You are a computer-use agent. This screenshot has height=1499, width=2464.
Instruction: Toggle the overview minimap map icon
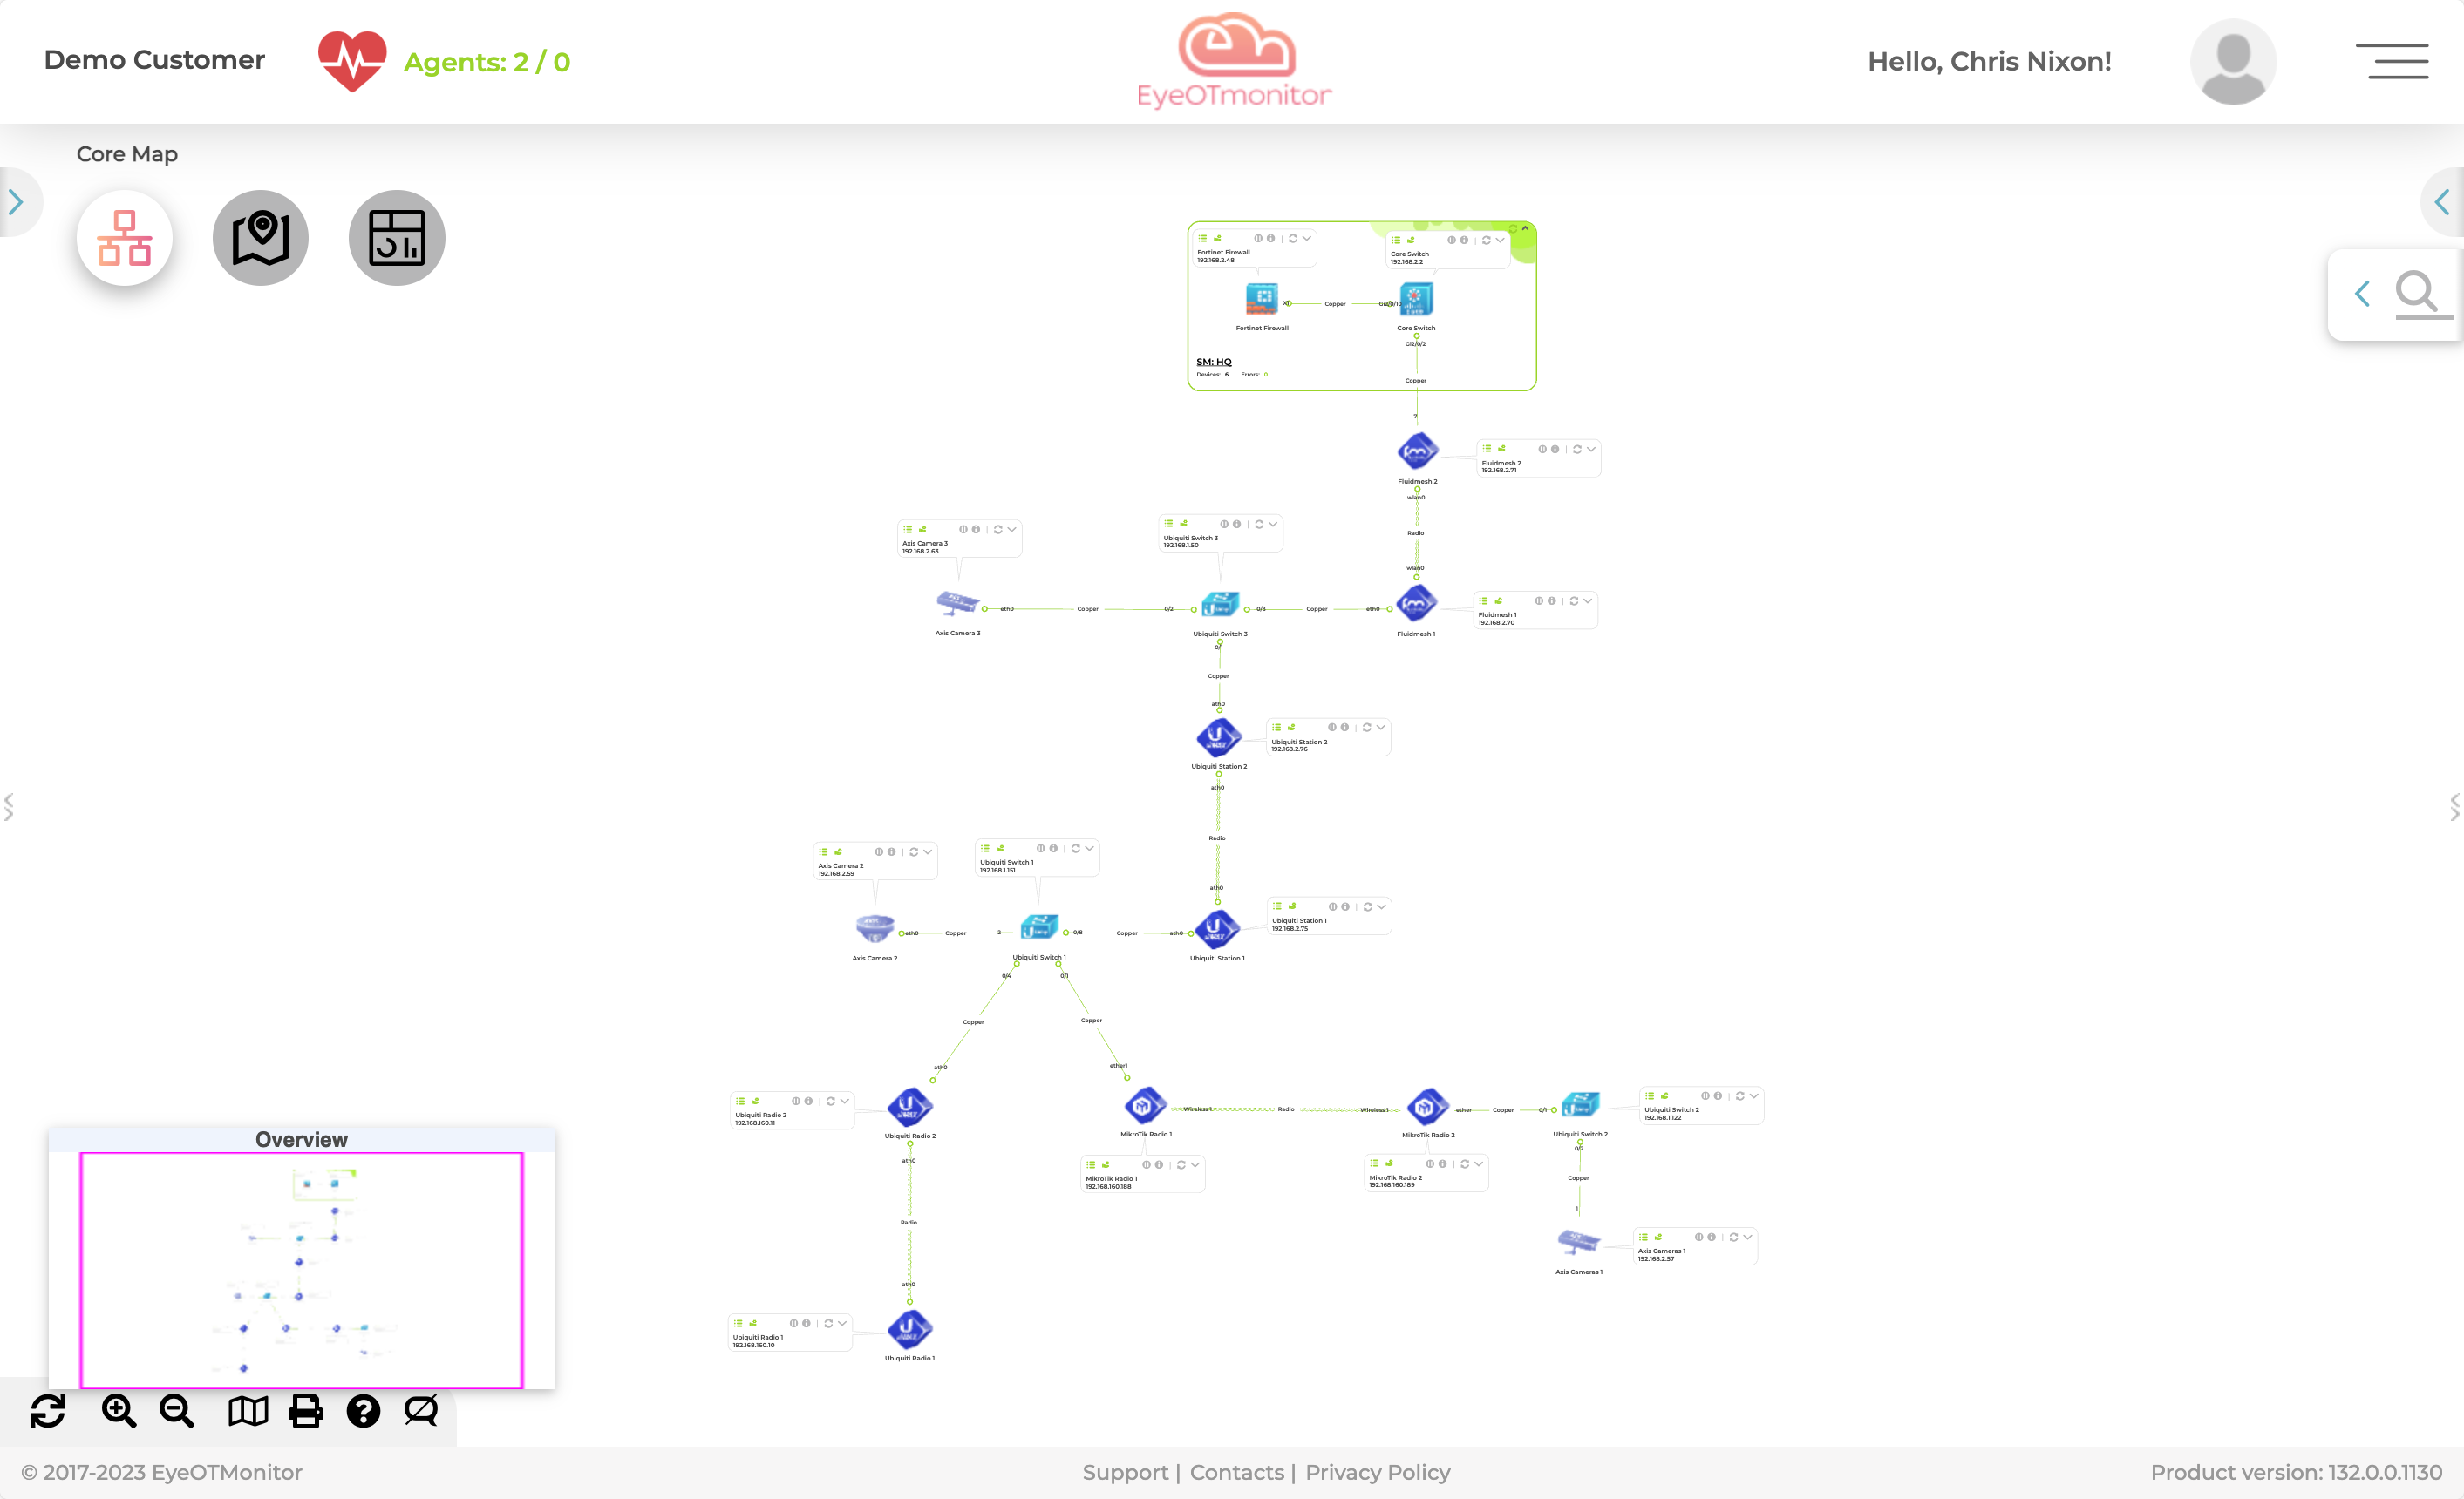(248, 1411)
